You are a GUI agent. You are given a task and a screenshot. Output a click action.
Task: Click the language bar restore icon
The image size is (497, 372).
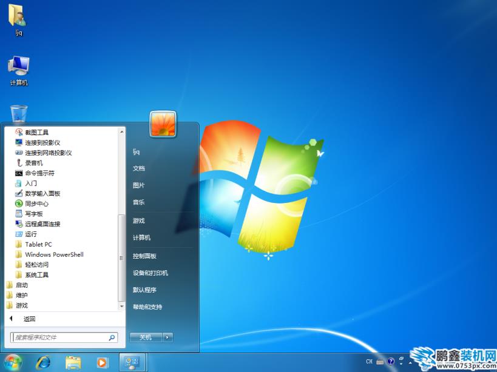point(401,359)
